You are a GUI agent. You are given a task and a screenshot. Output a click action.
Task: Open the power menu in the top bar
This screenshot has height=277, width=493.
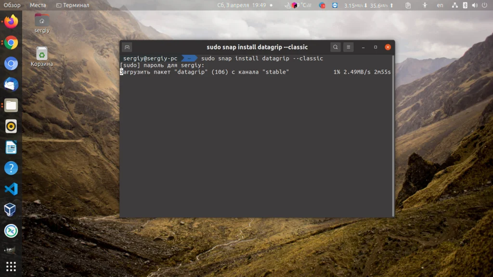(x=485, y=5)
